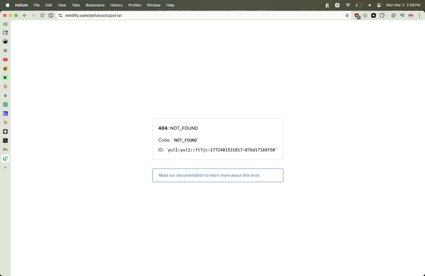The image size is (425, 276).
Task: Click the error ID yul1:yul1::ft7jc string
Action: tap(221, 150)
